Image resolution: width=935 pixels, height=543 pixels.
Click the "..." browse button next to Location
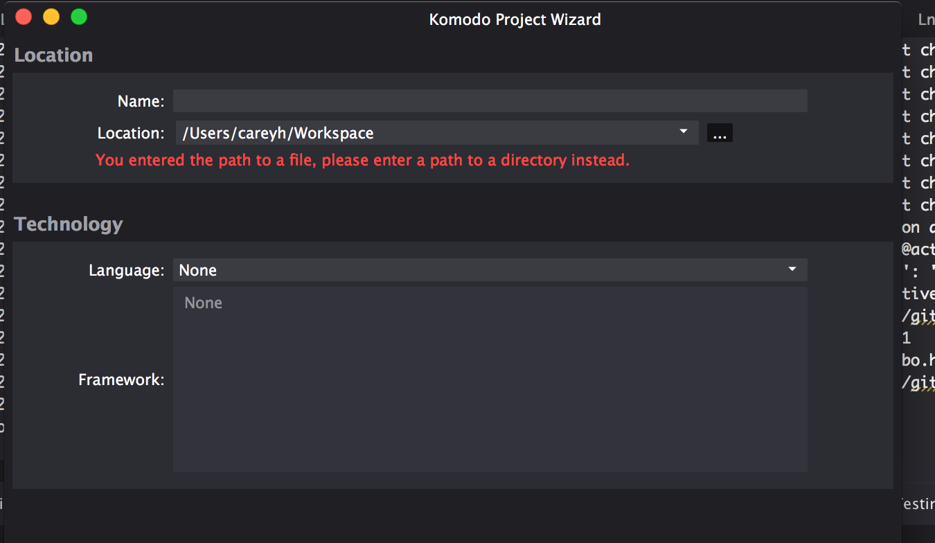click(720, 132)
